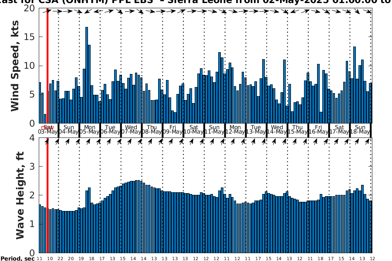Select the 'Tue 06-May' date label

110,129
